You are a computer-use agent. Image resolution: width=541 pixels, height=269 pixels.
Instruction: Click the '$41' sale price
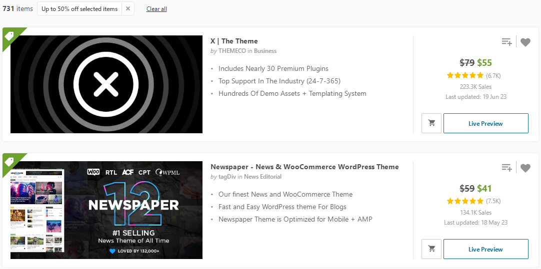point(484,189)
